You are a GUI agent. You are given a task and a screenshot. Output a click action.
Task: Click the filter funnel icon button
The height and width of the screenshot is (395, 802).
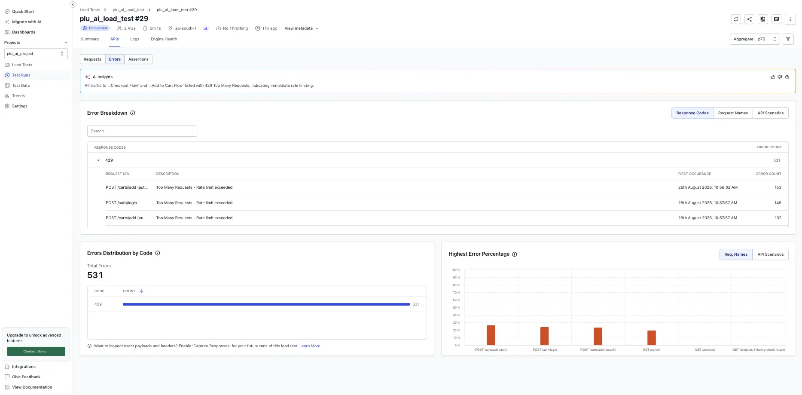coord(788,39)
